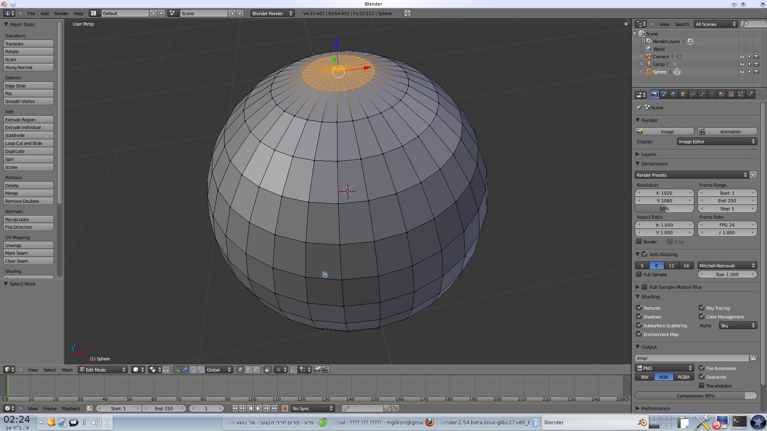Click the timeline record button

tap(285, 408)
